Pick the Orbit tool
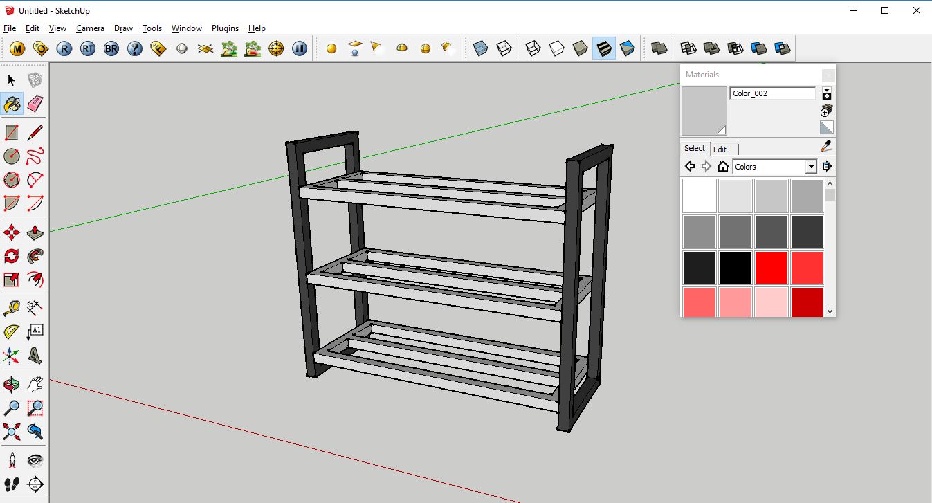The image size is (932, 503). point(12,384)
